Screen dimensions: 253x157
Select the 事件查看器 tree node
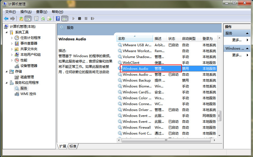[29, 43]
